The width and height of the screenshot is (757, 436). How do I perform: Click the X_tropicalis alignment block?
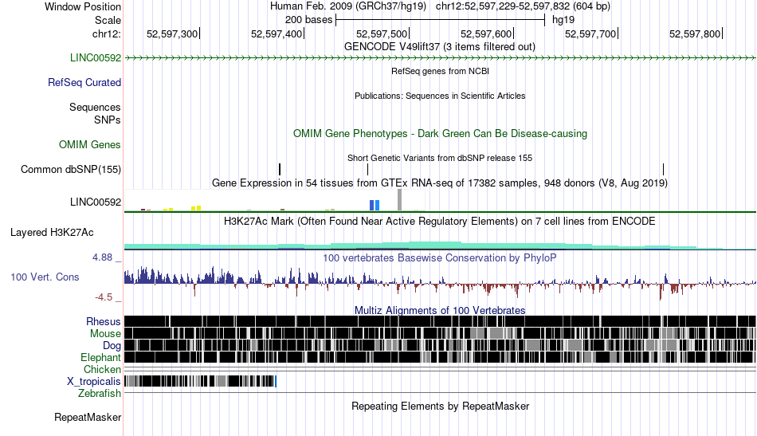coord(200,382)
